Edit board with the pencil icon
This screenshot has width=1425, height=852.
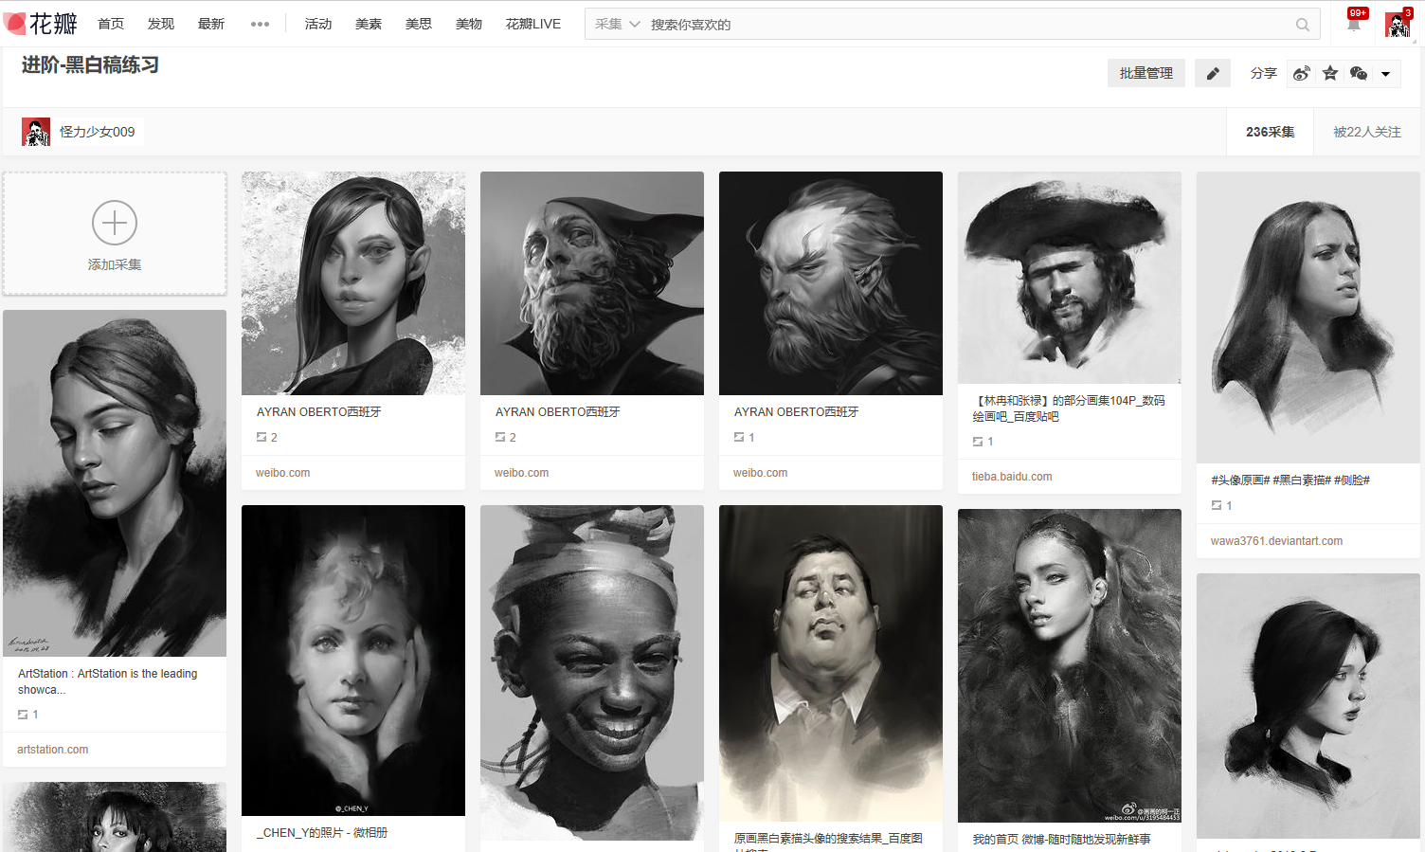point(1213,73)
